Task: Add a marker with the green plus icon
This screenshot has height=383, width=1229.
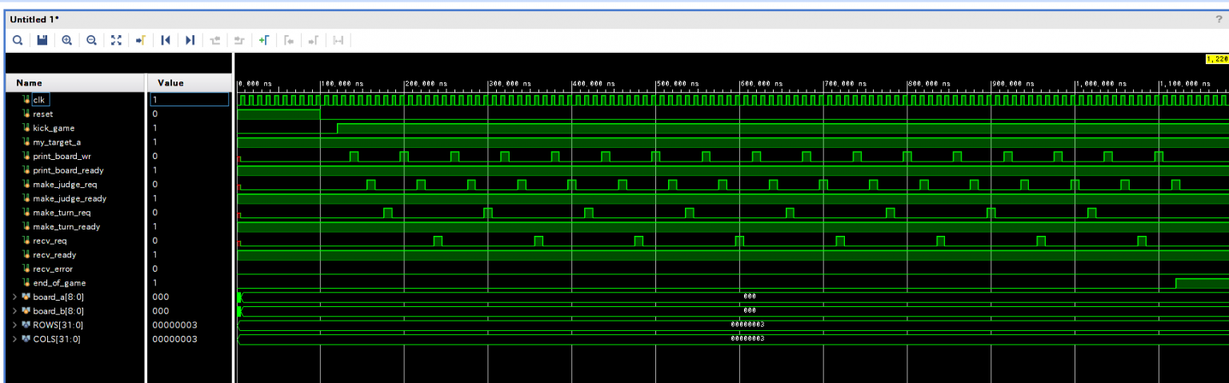Action: [x=263, y=40]
